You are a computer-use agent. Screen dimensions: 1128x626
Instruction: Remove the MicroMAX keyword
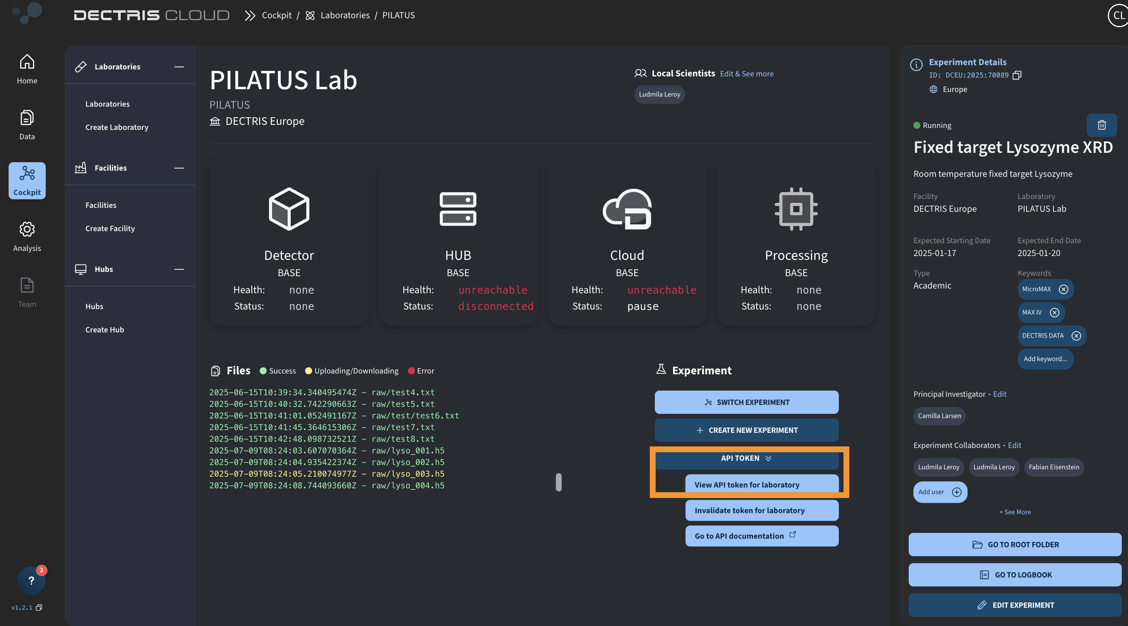[x=1063, y=289]
